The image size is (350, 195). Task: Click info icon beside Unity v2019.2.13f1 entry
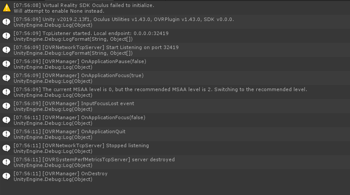coord(6,22)
